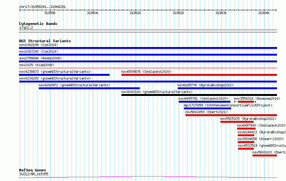Click dgv1727e59 1000Genomes pilot label
Screen dimensions: 286x181
[228, 105]
